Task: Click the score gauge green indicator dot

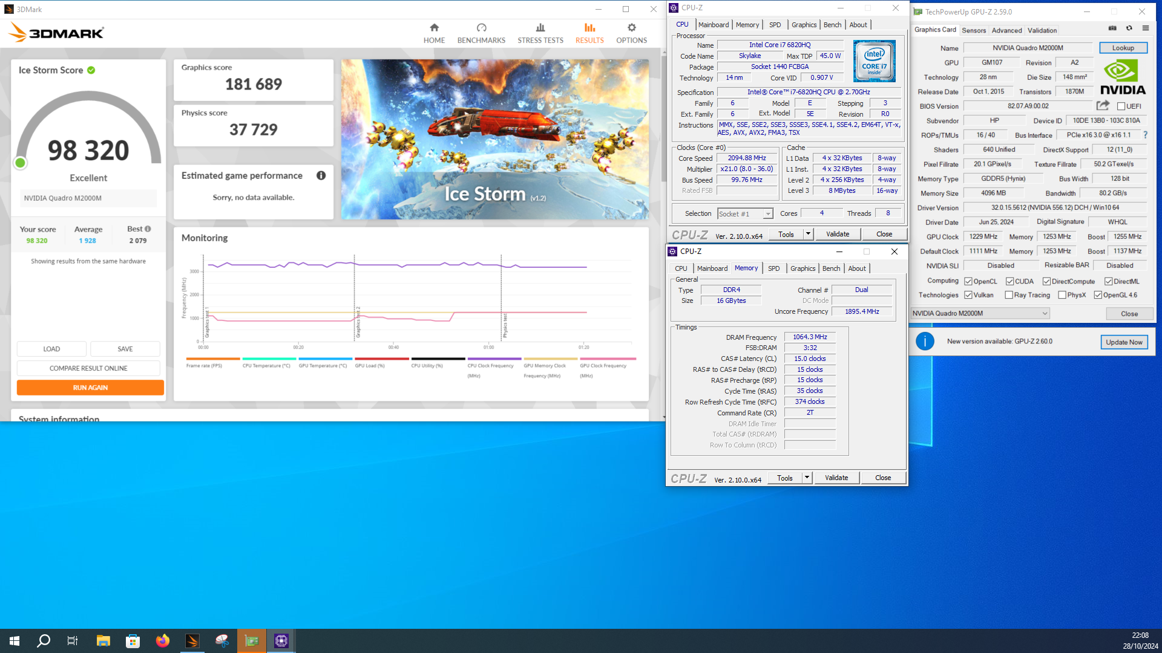Action: [20, 163]
